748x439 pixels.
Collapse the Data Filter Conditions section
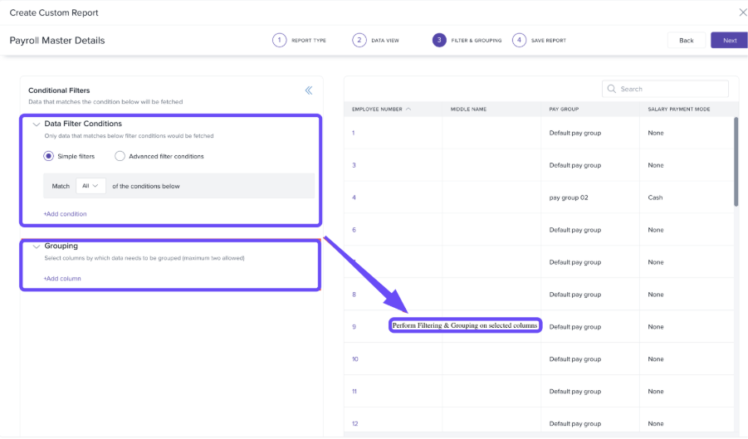[36, 124]
